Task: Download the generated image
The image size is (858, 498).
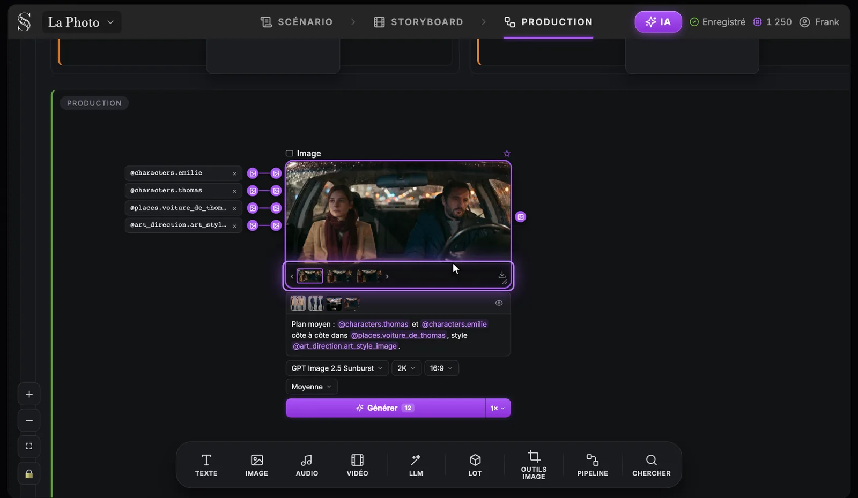Action: click(x=502, y=275)
